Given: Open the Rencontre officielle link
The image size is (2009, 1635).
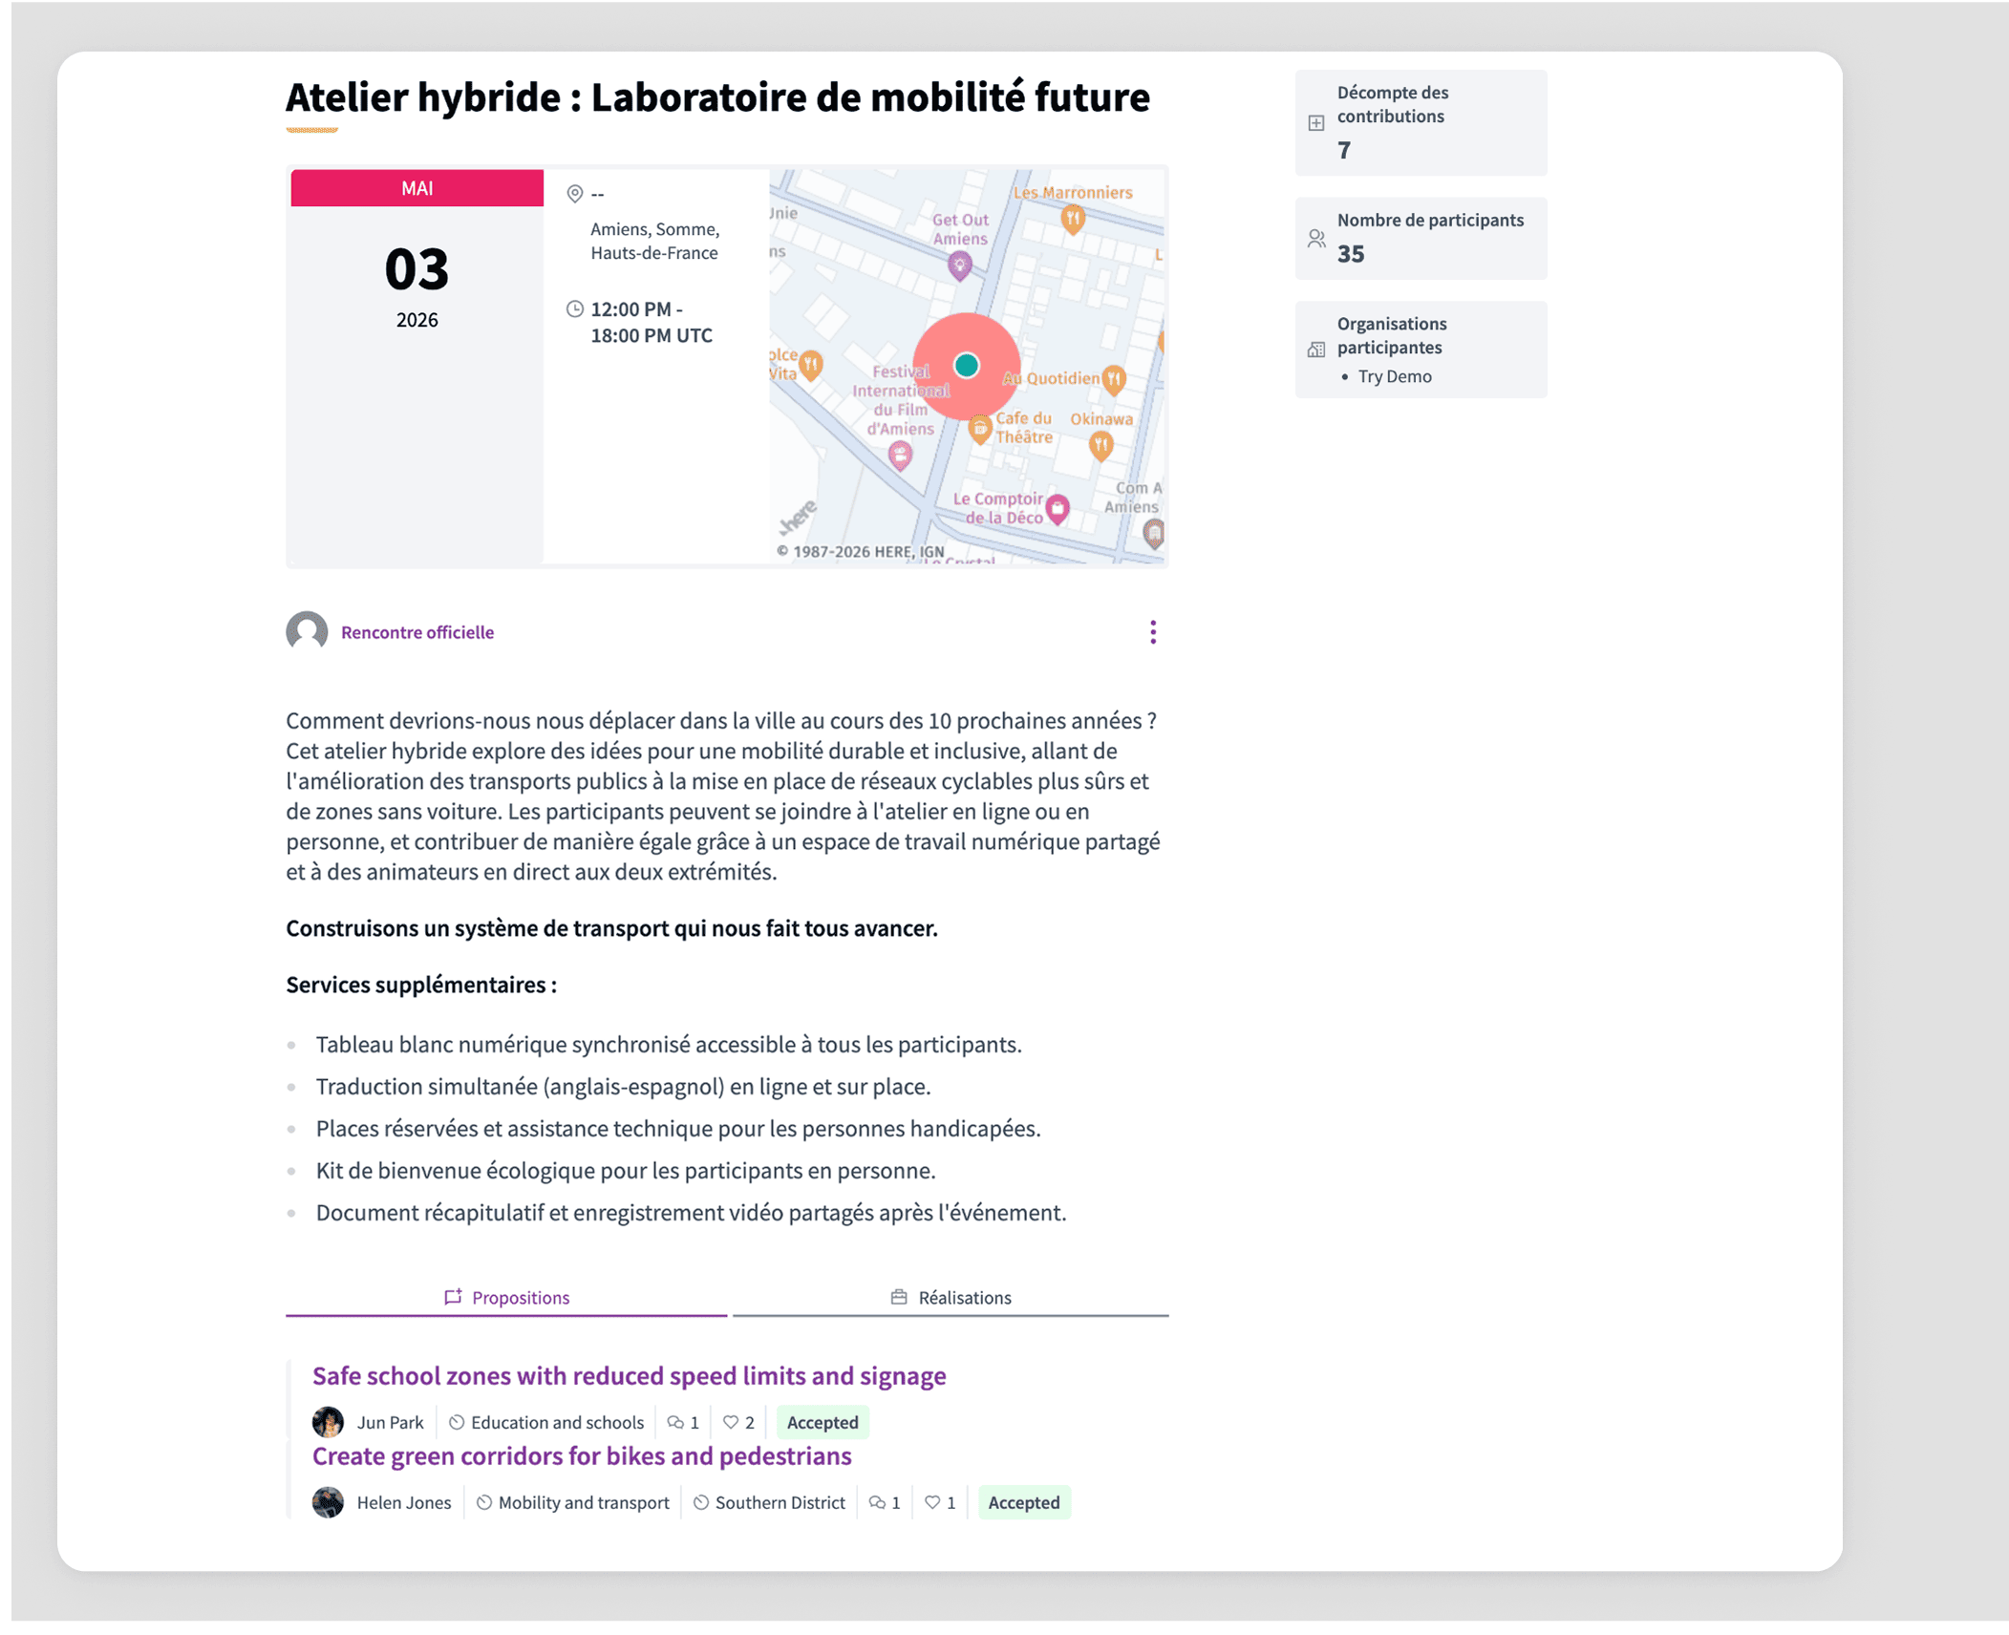Looking at the screenshot, I should [417, 632].
